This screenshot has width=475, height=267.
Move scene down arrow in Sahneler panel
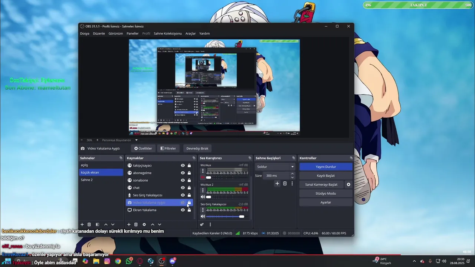(x=113, y=224)
